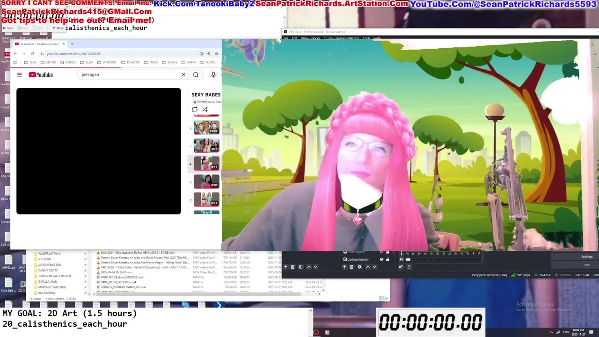Open the OBS View menu
The image size is (599, 337).
[305, 38]
